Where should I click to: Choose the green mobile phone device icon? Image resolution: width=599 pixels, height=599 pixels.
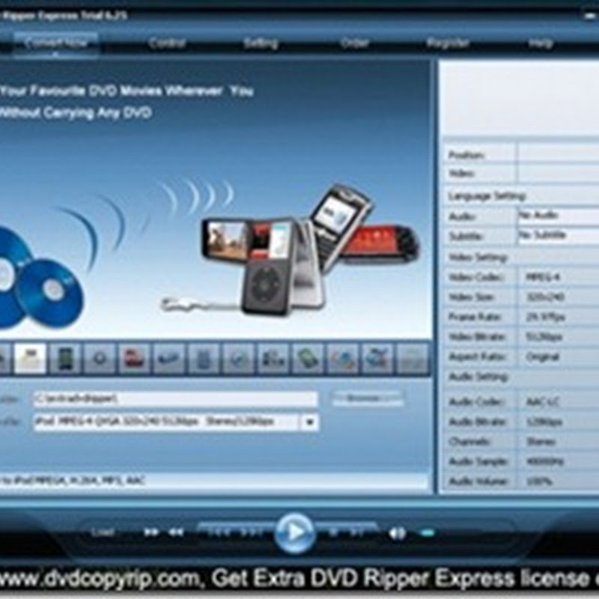65,359
